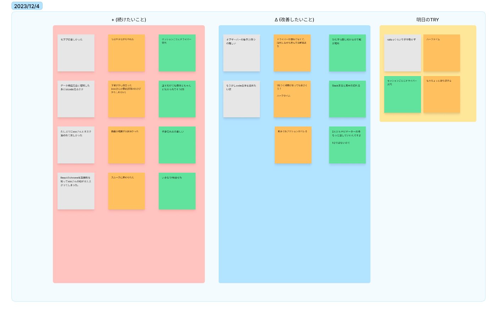Select the orange note starting '1息つく瞬間があっても良さそう'
497x313 pixels.
click(292, 99)
